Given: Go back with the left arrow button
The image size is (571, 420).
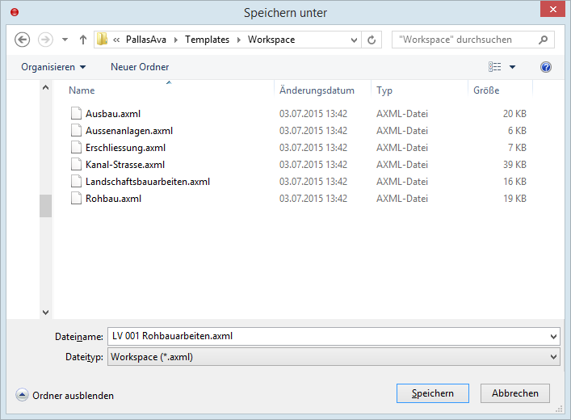Looking at the screenshot, I should tap(22, 40).
